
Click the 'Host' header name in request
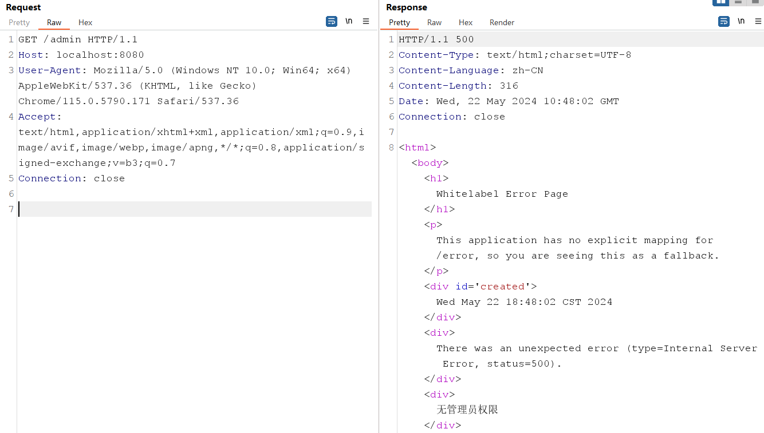pos(31,55)
